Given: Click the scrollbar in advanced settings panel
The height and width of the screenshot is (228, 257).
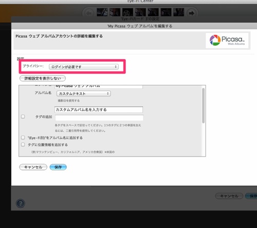Looking at the screenshot, I should point(204,106).
